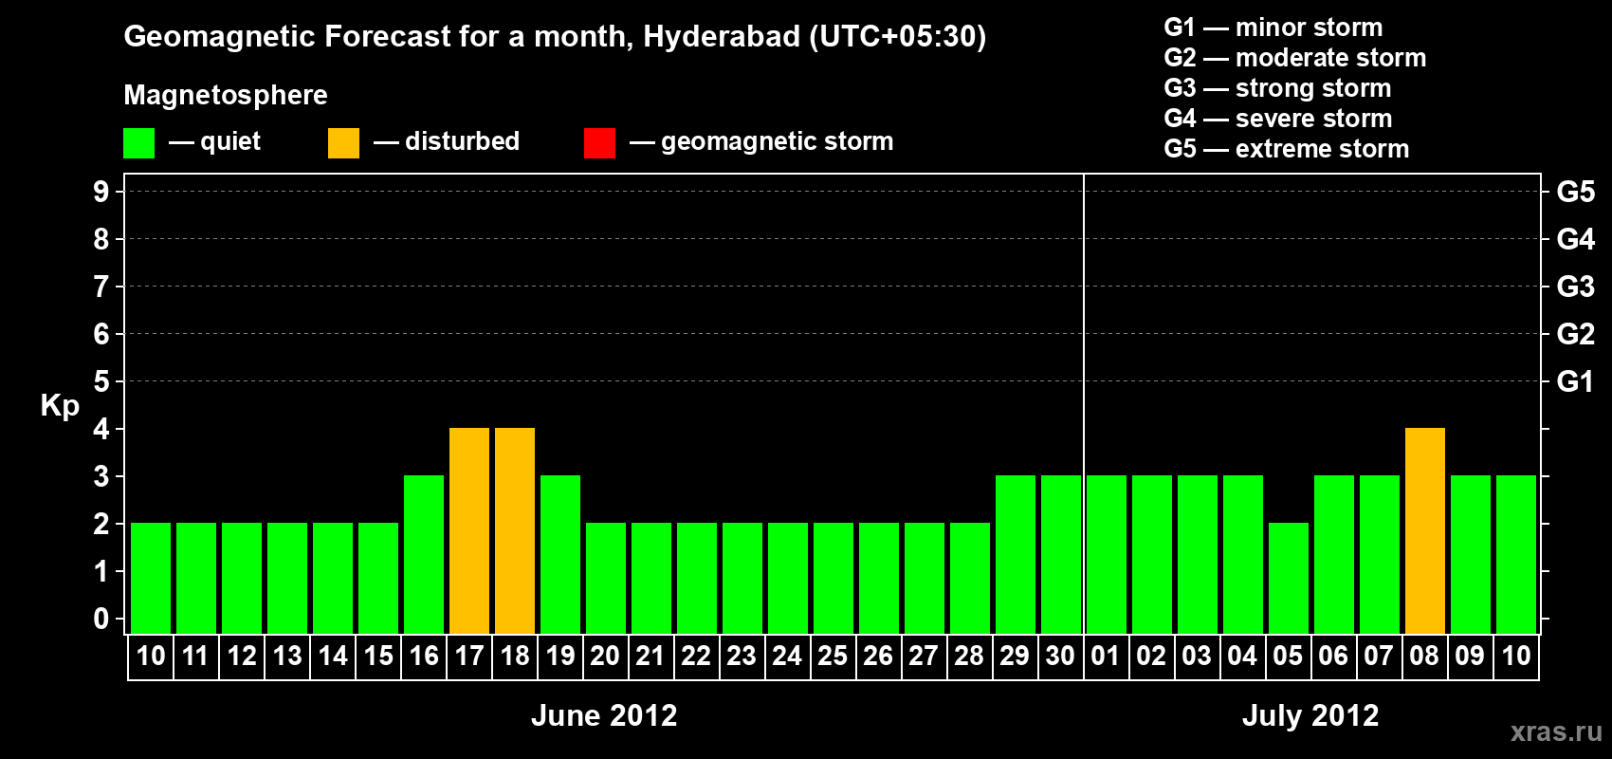1612x759 pixels.
Task: Click Kp value 0 on the y-axis
Action: click(x=101, y=619)
